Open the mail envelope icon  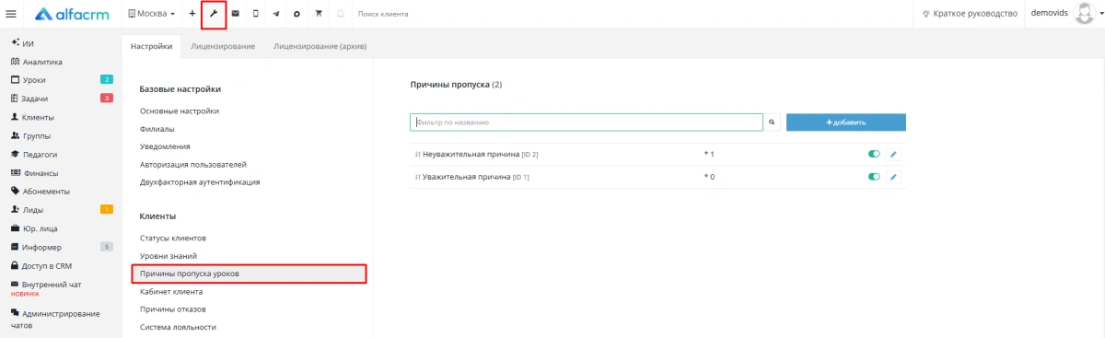click(x=235, y=14)
